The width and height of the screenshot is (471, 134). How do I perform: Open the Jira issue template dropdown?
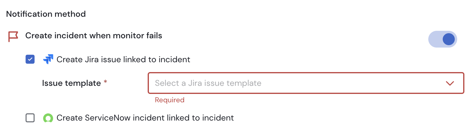(306, 83)
